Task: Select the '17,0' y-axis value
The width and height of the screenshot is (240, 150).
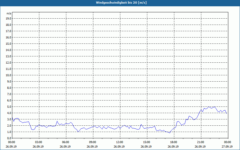Action: [x=8, y=31]
